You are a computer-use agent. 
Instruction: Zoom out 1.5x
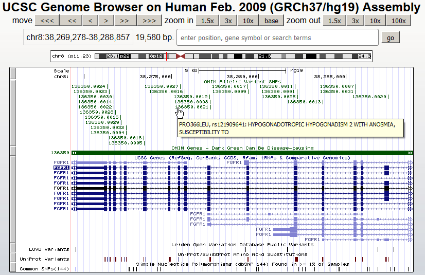click(334, 21)
